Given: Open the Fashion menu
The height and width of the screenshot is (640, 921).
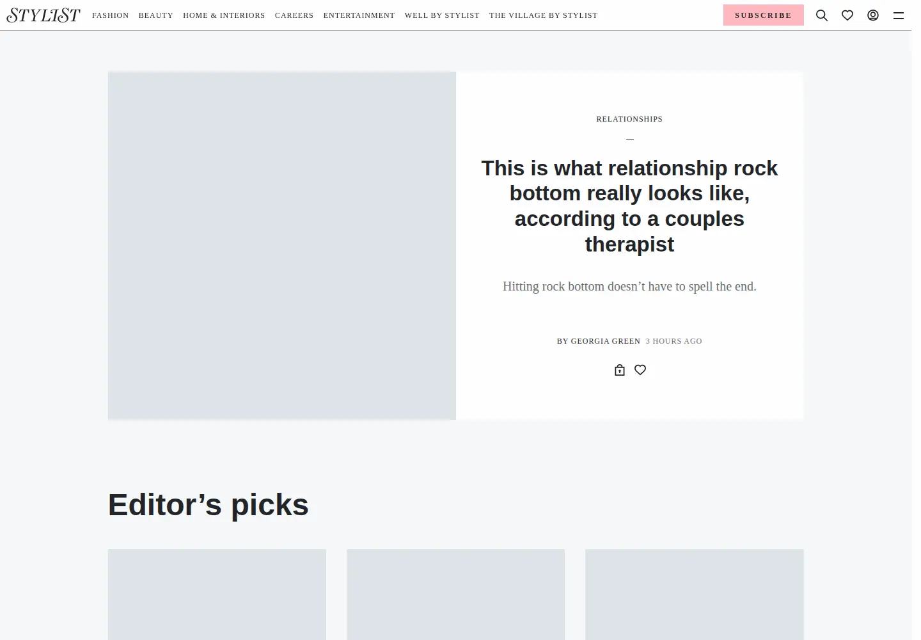Looking at the screenshot, I should coord(111,15).
